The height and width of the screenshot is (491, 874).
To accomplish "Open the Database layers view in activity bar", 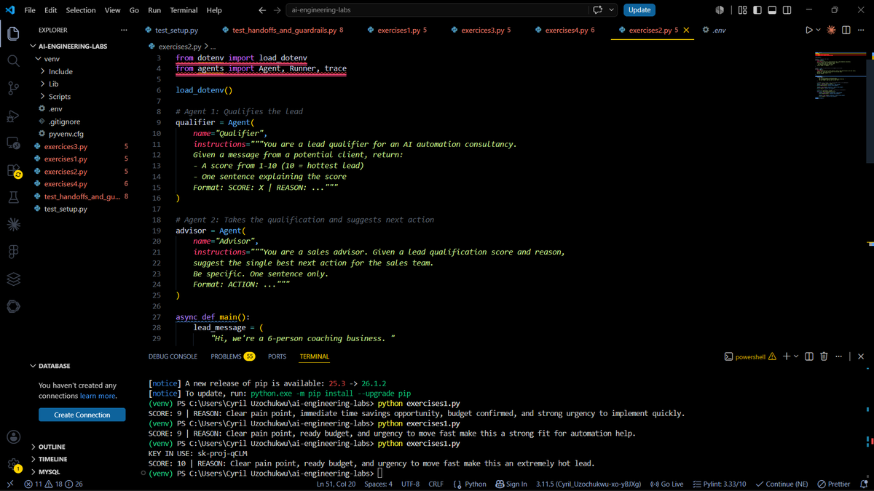I will pos(13,279).
